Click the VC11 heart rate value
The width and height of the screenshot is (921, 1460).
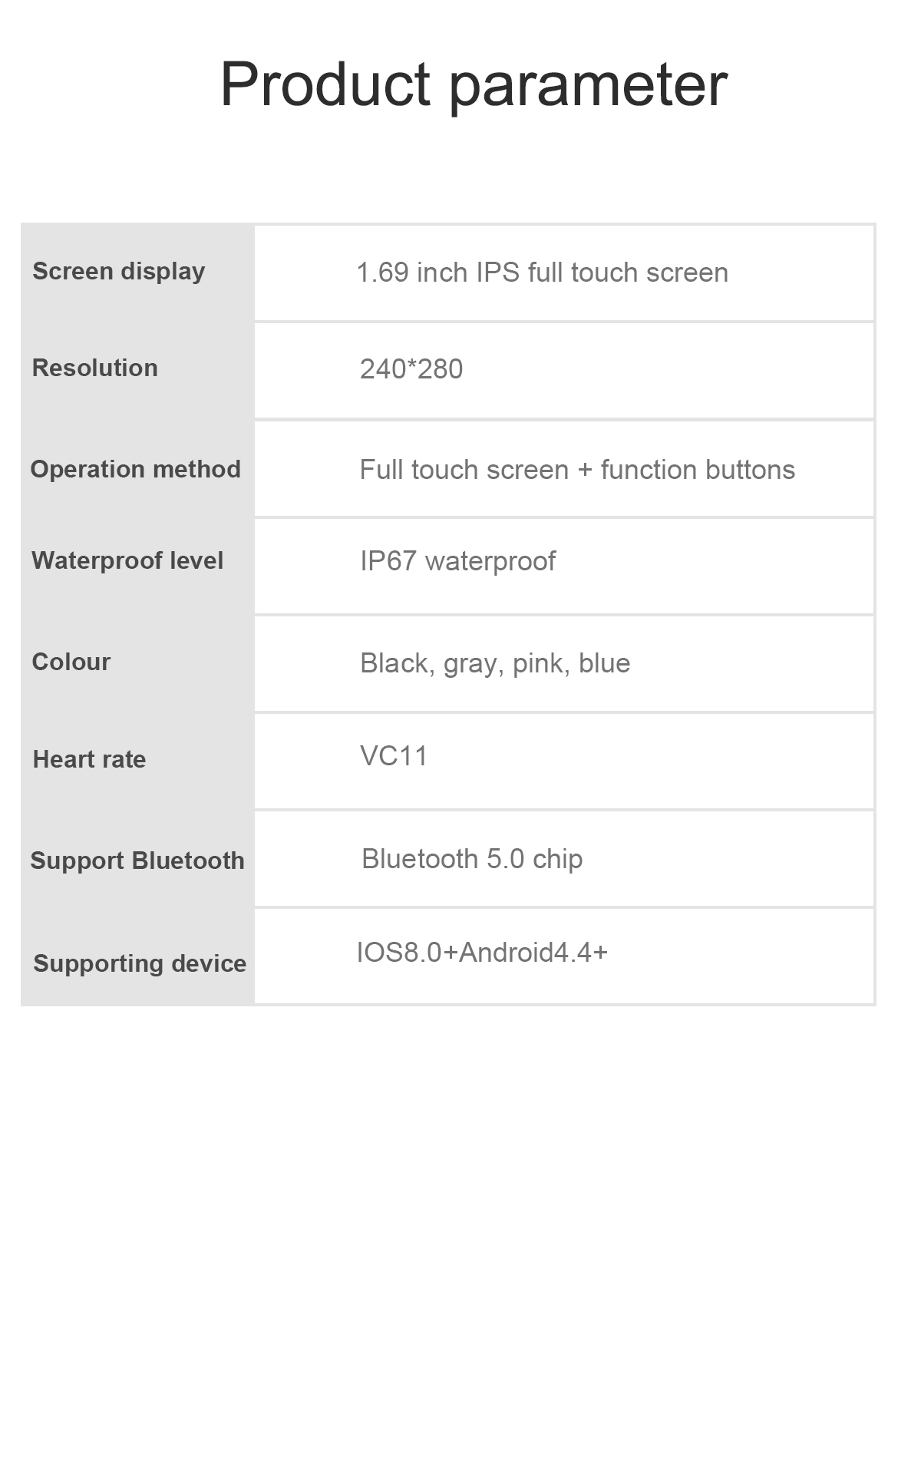394,756
